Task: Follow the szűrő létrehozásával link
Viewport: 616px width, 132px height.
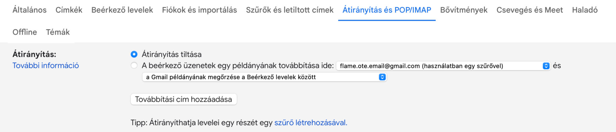Action: [310, 123]
